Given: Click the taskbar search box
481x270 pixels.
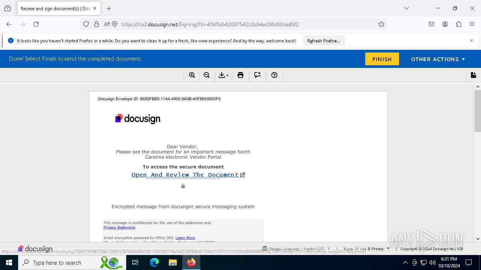Looking at the screenshot, I should (x=72, y=262).
